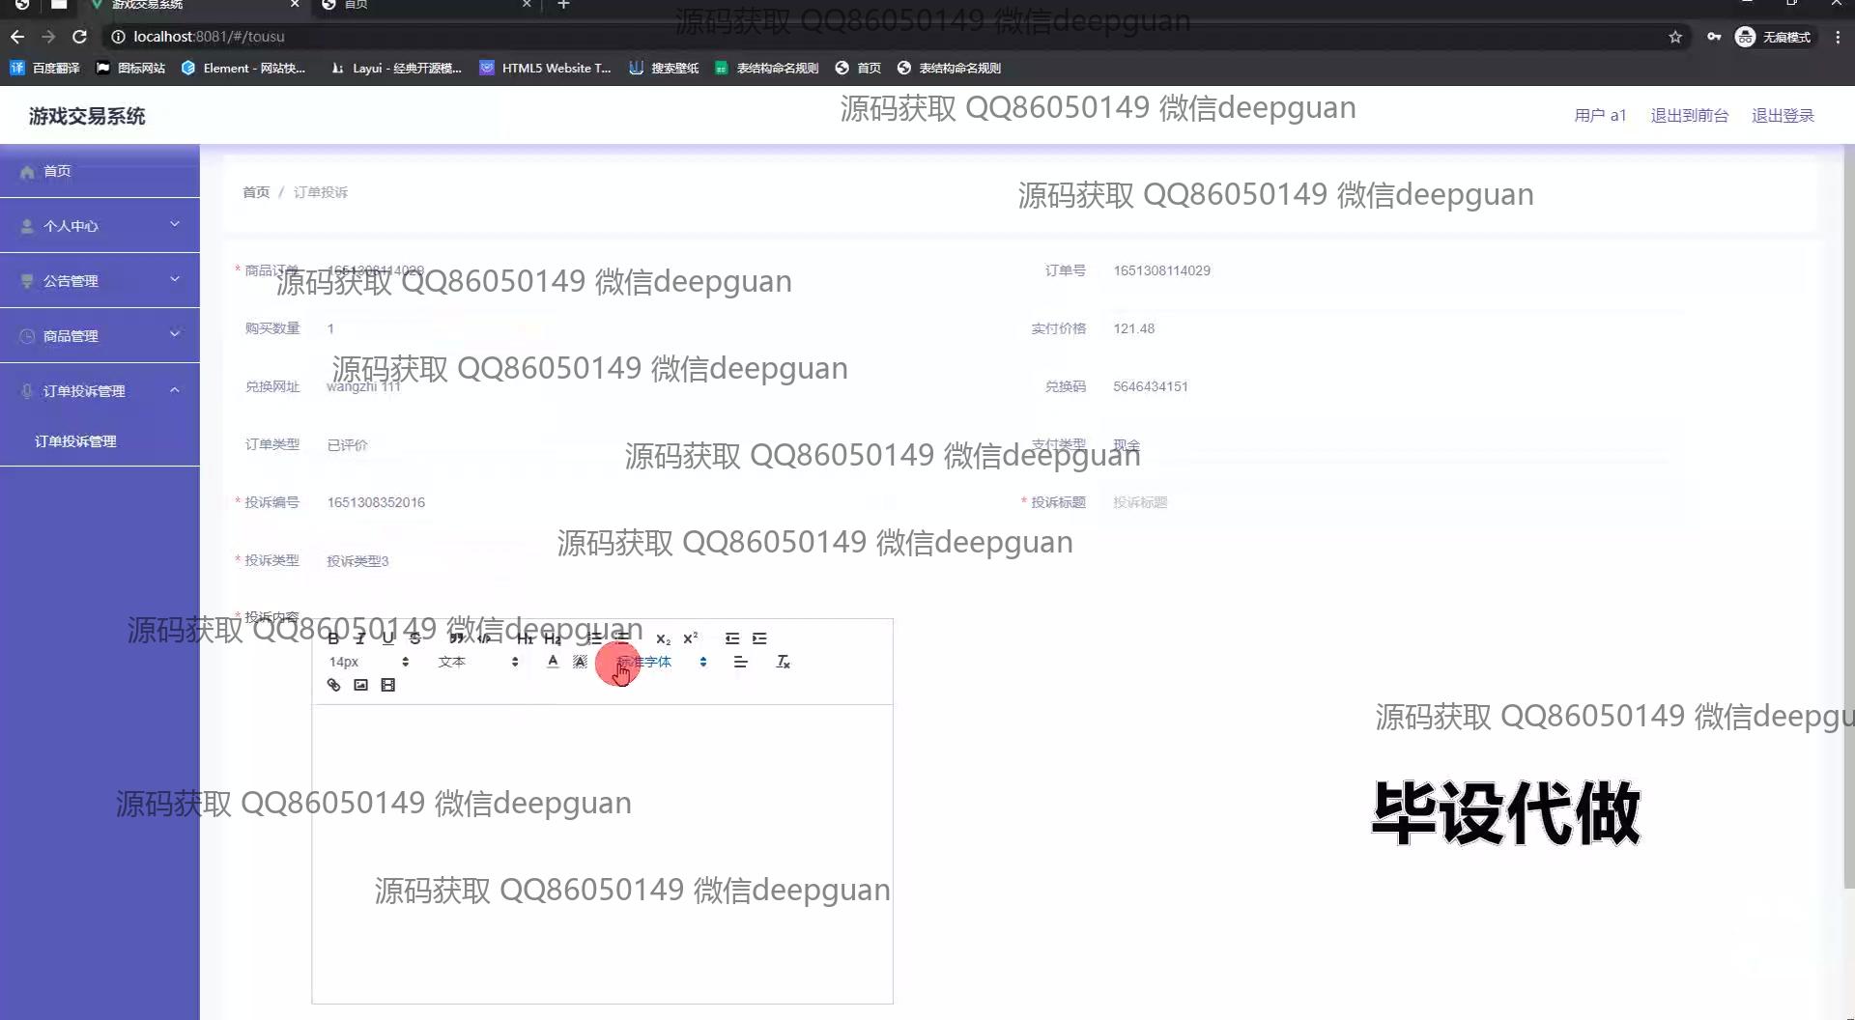
Task: Insert a video into the editor
Action: (x=387, y=685)
